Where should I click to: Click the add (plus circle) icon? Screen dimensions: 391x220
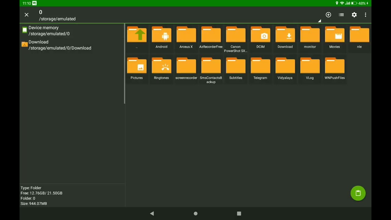click(x=328, y=15)
